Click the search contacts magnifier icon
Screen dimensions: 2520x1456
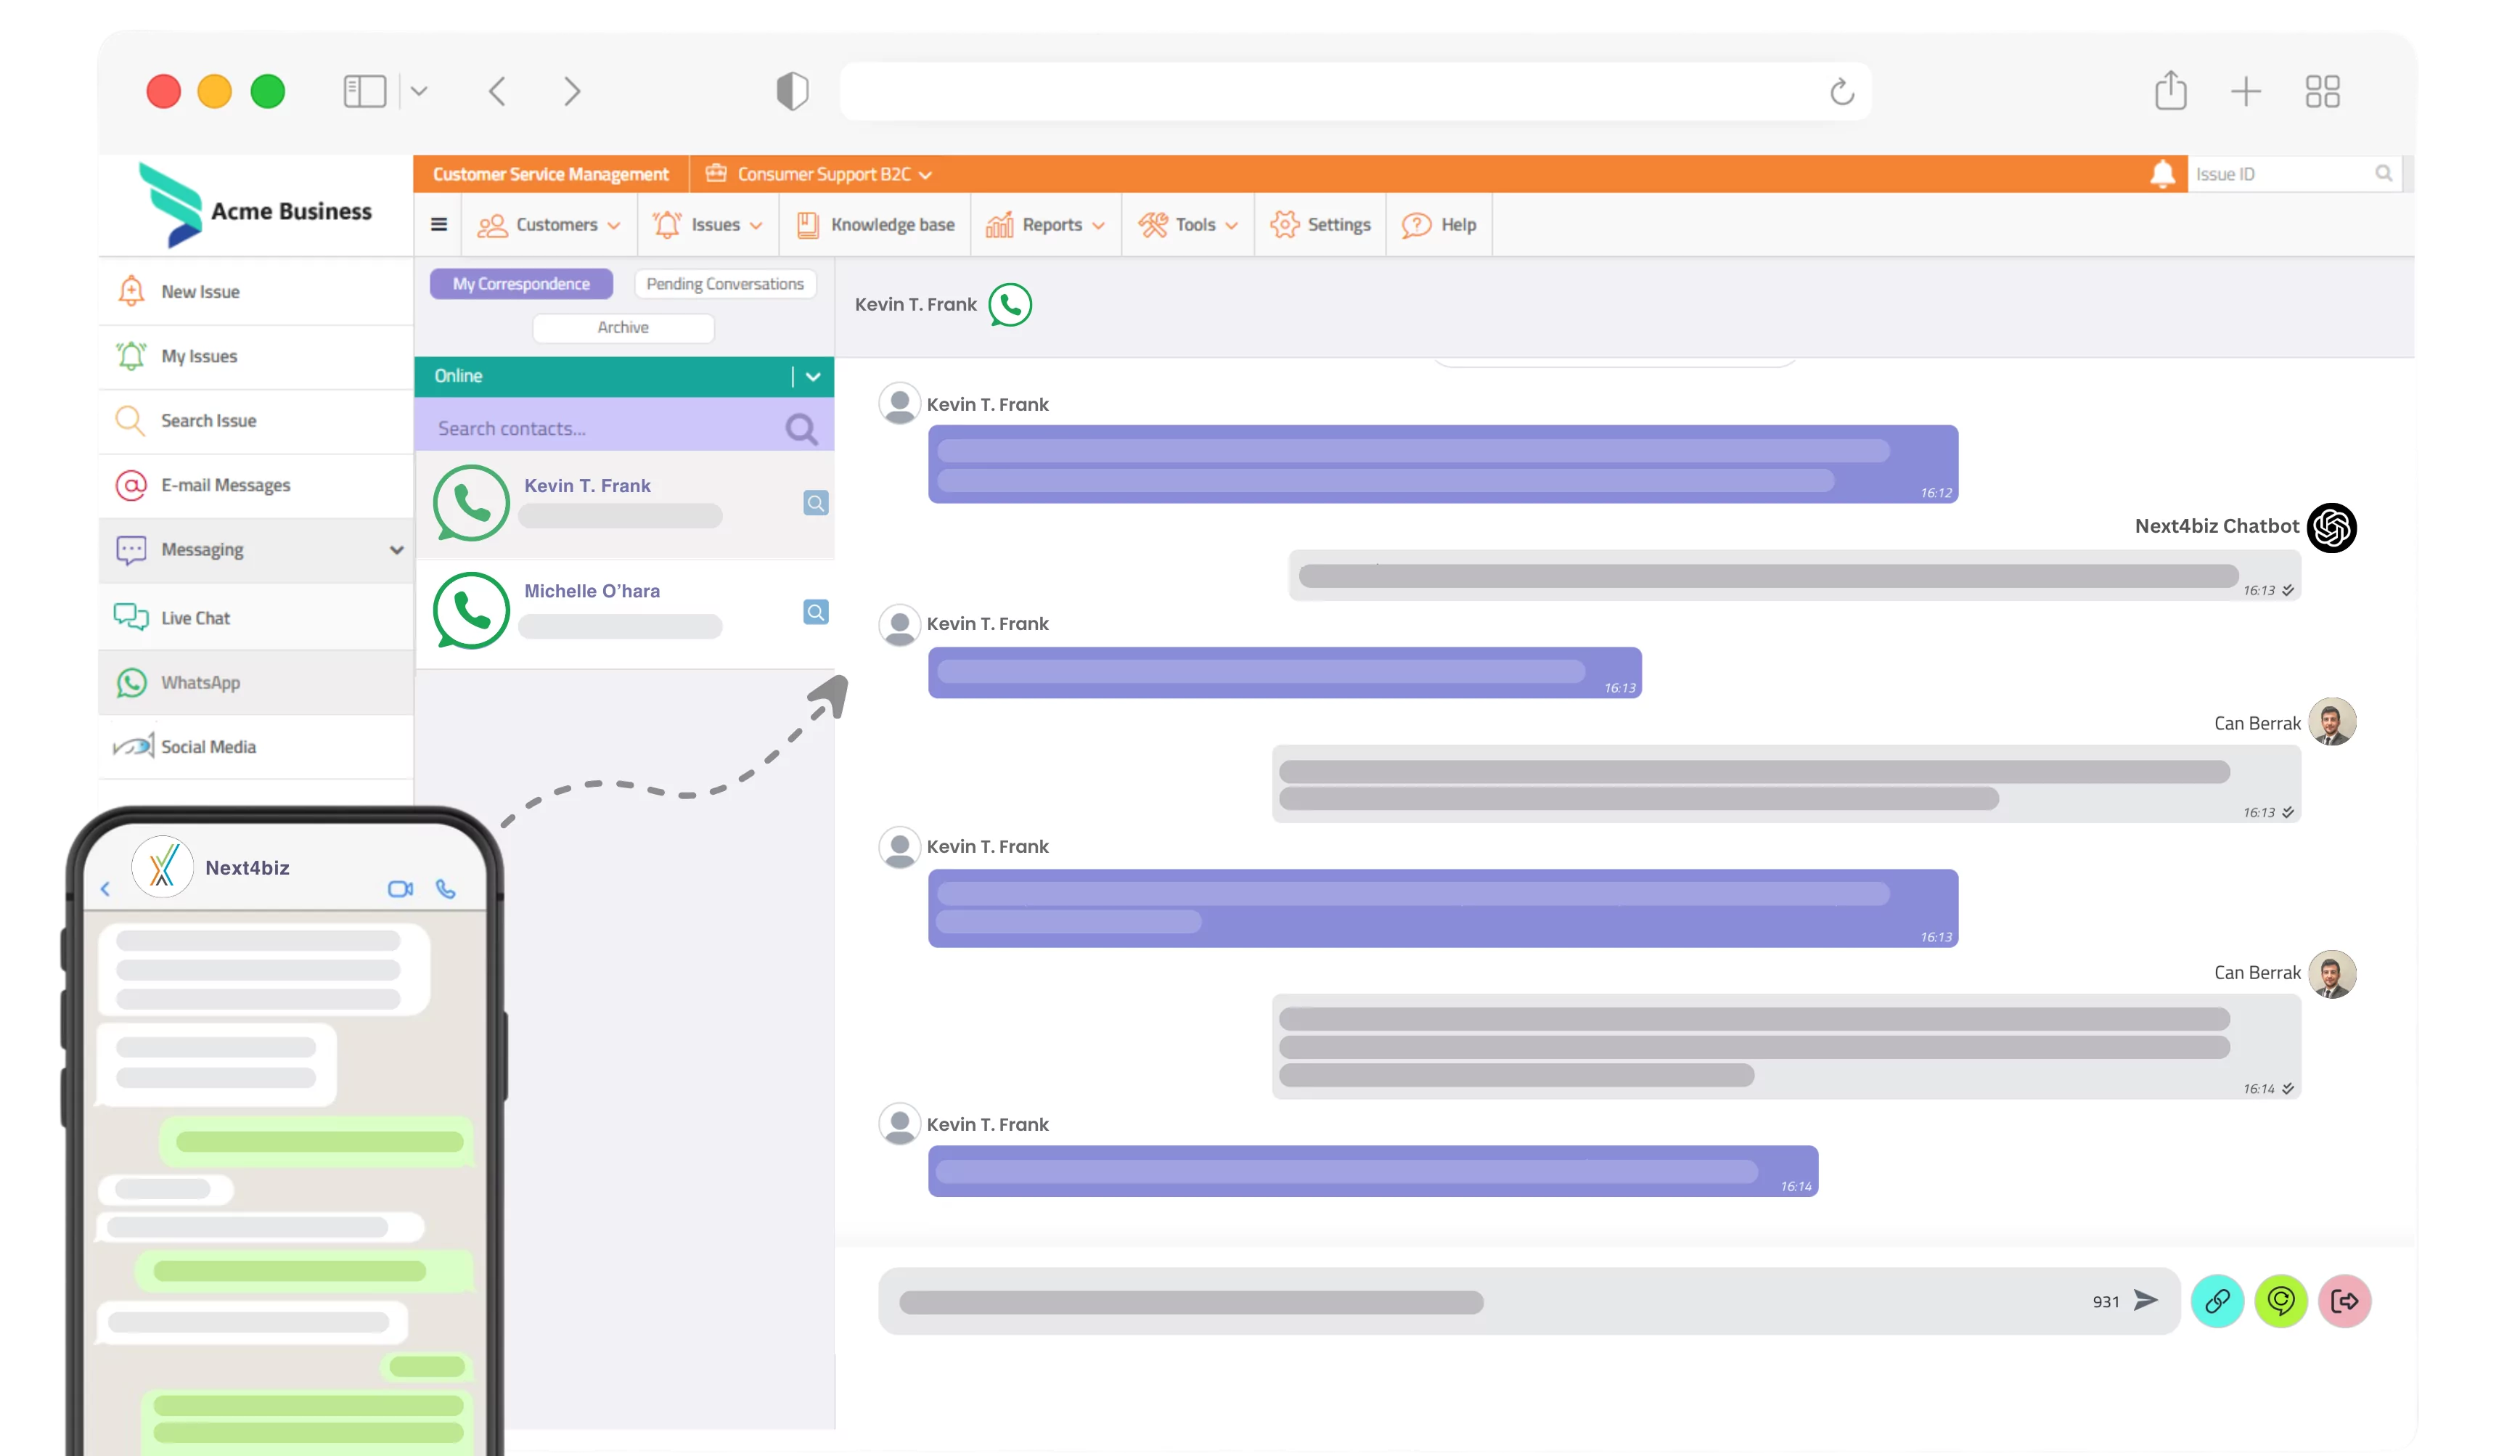pyautogui.click(x=801, y=429)
